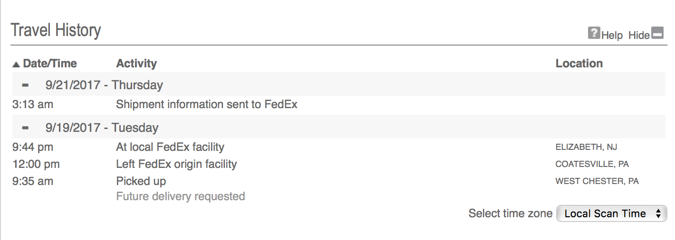
Task: Click the WEST CHESTER, PA location
Action: [x=597, y=181]
